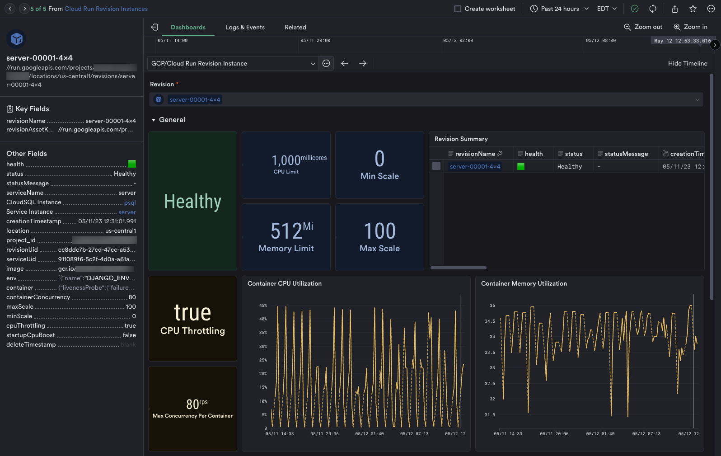721x456 pixels.
Task: Click the green status check icon
Action: [635, 9]
